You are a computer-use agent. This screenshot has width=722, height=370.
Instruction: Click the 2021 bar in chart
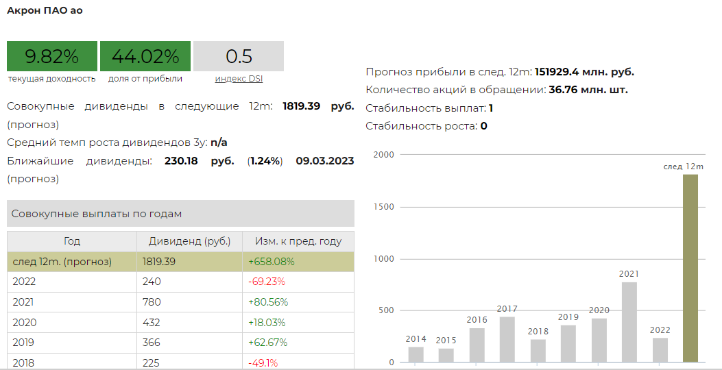629,322
